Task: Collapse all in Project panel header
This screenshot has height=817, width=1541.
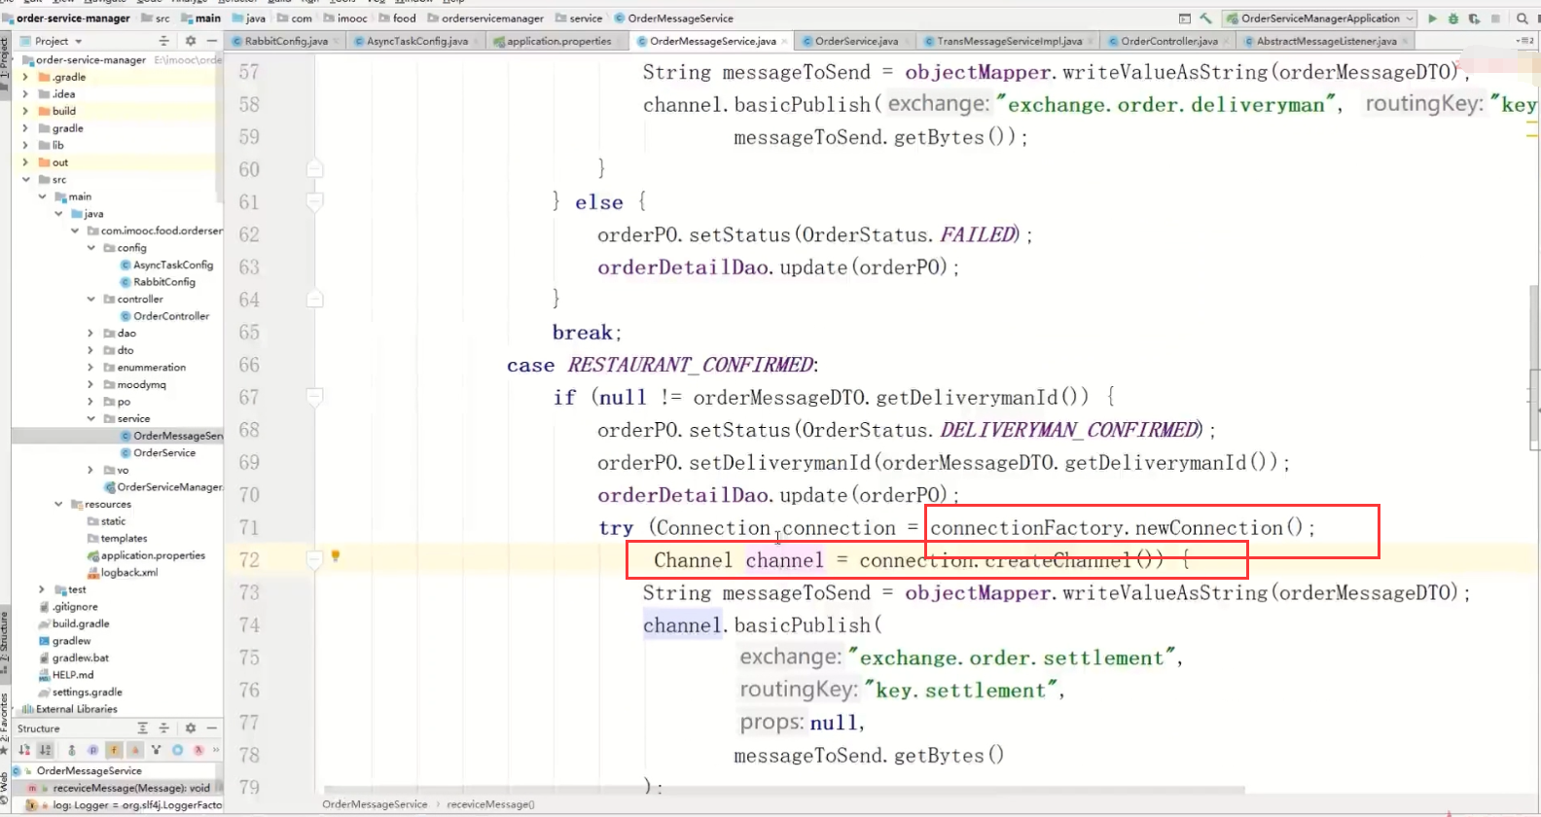Action: tap(164, 41)
